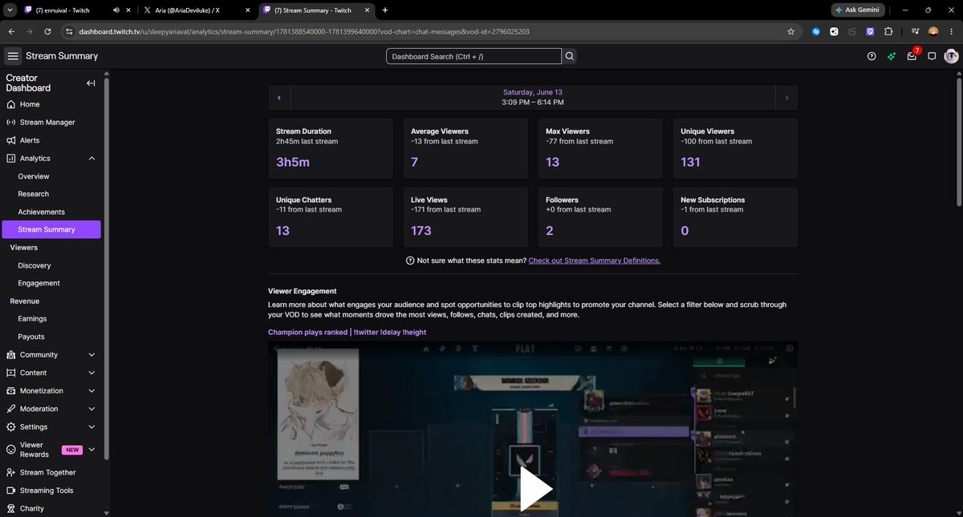This screenshot has height=517, width=963.
Task: Open the notifications inbox with badge 7
Action: (912, 55)
